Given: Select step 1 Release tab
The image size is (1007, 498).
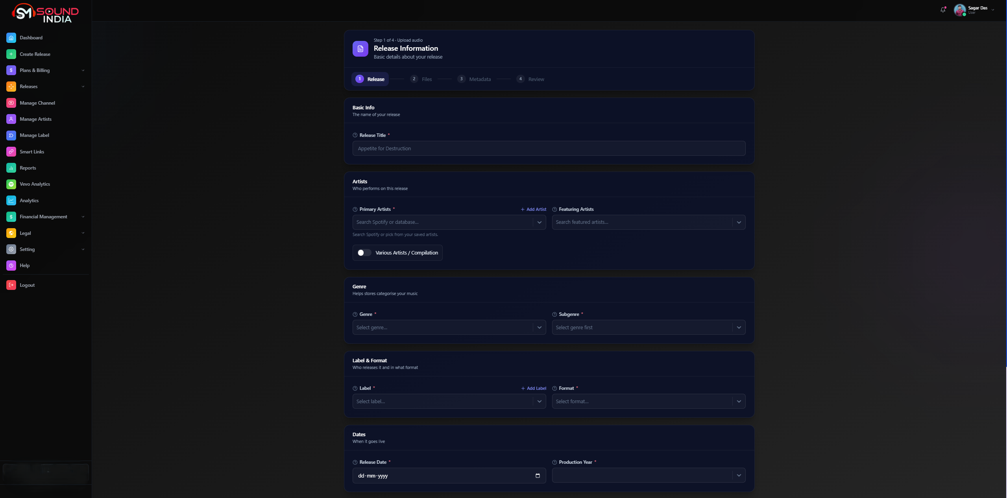Looking at the screenshot, I should click(x=370, y=79).
